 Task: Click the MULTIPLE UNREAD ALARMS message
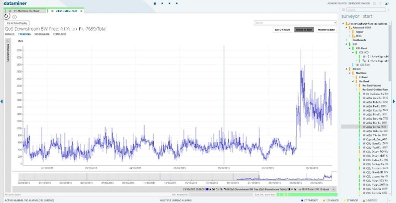pos(176,200)
